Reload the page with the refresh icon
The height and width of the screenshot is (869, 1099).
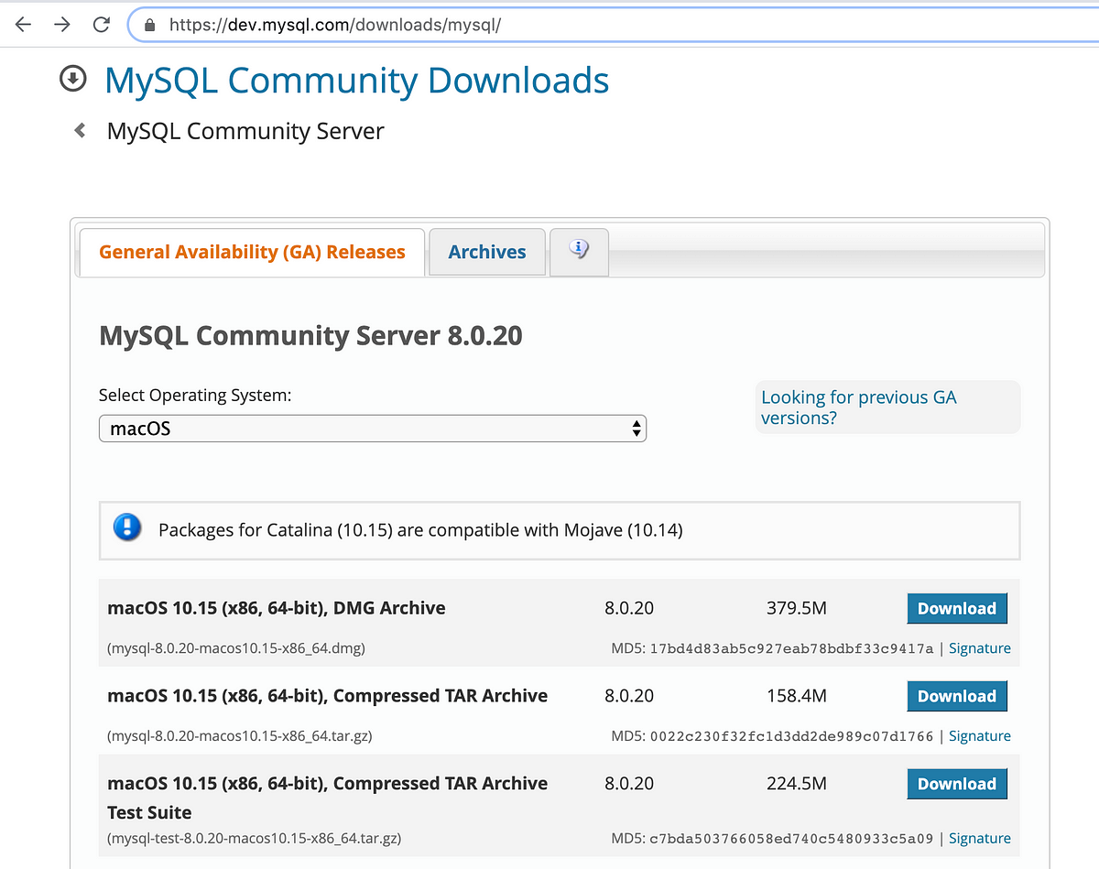click(102, 25)
